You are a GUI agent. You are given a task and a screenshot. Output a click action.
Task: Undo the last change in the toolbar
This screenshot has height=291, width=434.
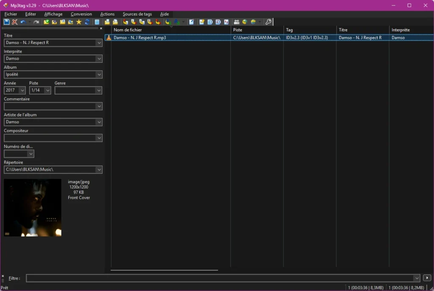pos(23,22)
